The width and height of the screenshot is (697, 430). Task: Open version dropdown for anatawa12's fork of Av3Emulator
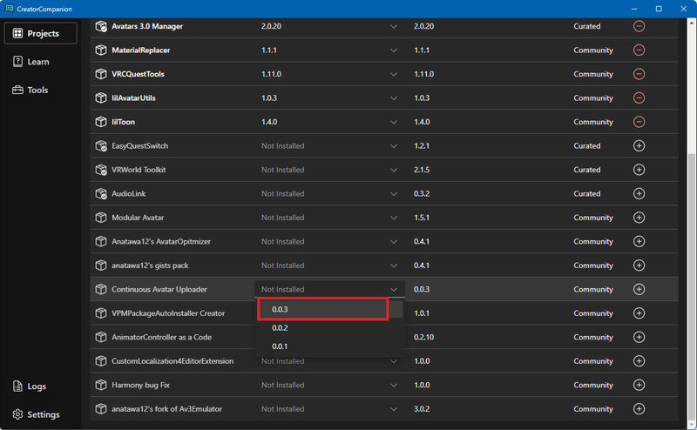pos(394,409)
